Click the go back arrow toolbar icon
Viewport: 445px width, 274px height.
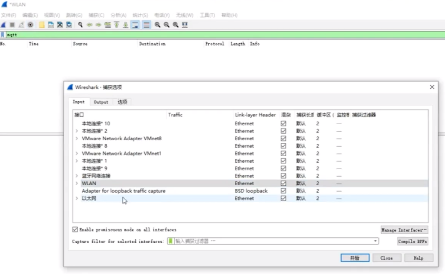(89, 25)
